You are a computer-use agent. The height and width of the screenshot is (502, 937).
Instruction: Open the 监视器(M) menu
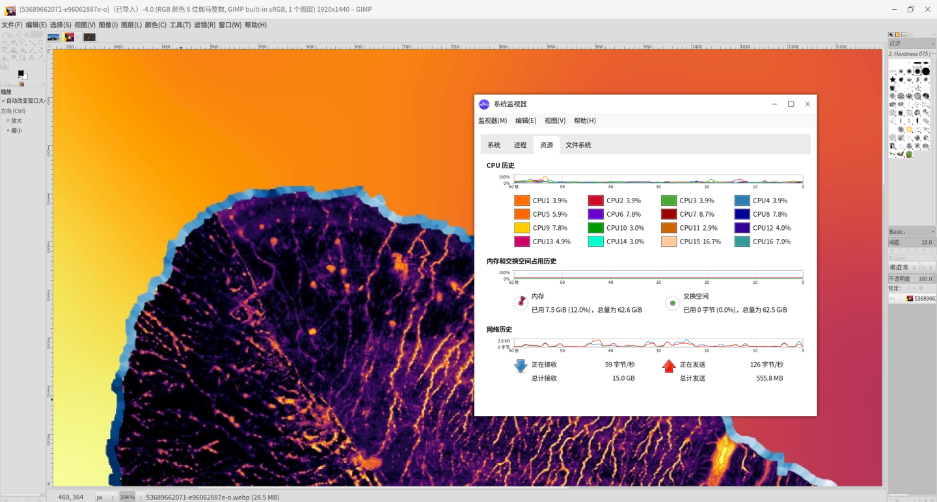click(493, 120)
